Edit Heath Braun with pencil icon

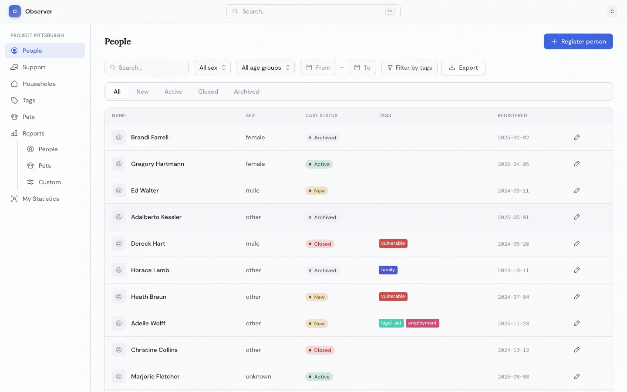coord(577,297)
